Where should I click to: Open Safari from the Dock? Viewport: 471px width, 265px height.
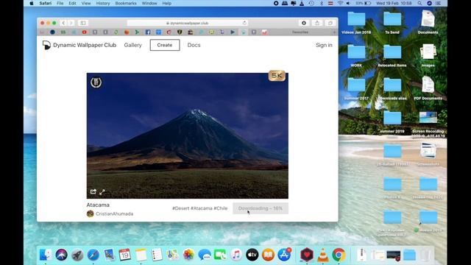pyautogui.click(x=93, y=255)
